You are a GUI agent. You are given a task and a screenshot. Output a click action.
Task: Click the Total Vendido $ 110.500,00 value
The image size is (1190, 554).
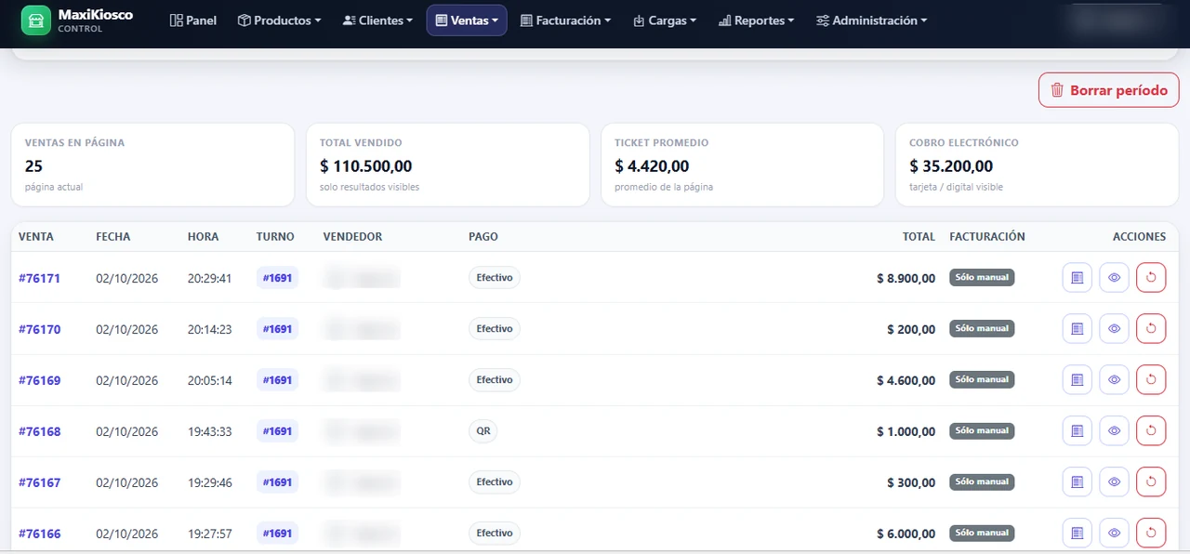click(x=365, y=166)
